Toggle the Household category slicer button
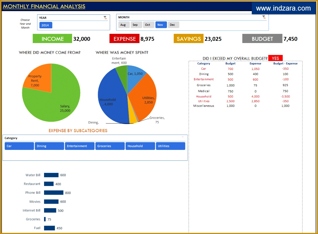 (x=140, y=146)
